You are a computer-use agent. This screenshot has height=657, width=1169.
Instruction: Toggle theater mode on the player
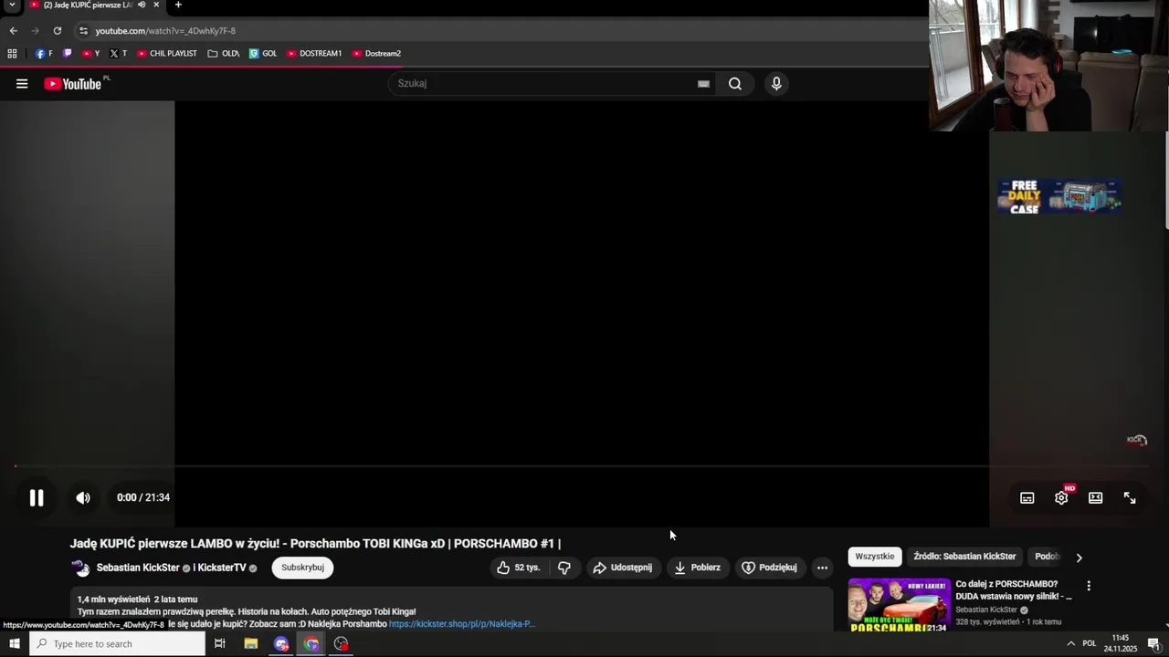pos(1096,497)
